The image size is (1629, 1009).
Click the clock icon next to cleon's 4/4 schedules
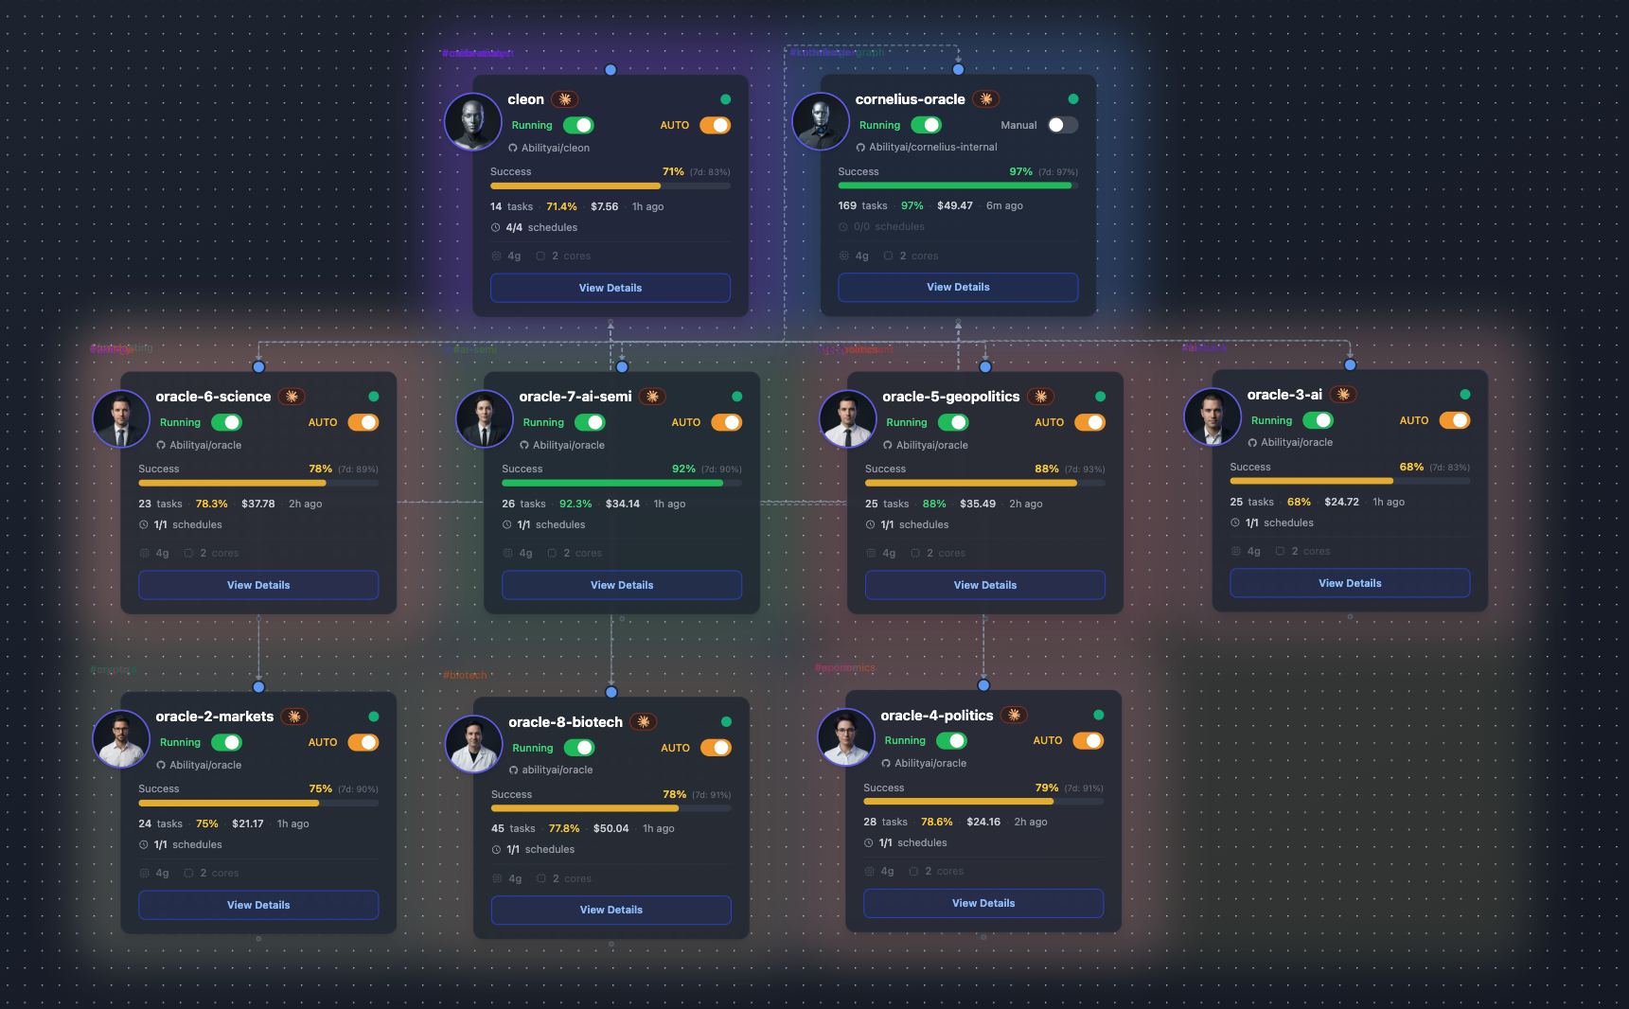click(496, 227)
